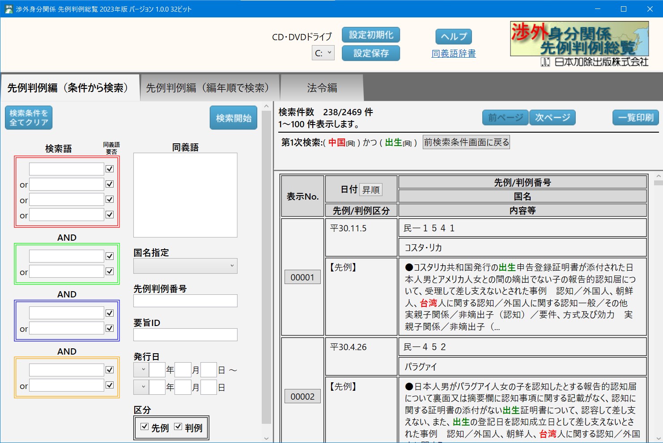Image resolution: width=663 pixels, height=443 pixels.
Task: Click the app icon in title bar
Action: tap(8, 9)
